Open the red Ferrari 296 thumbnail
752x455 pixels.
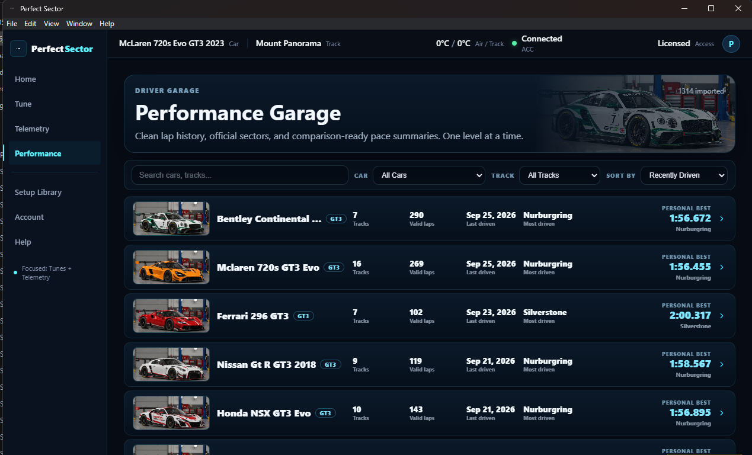(x=171, y=316)
